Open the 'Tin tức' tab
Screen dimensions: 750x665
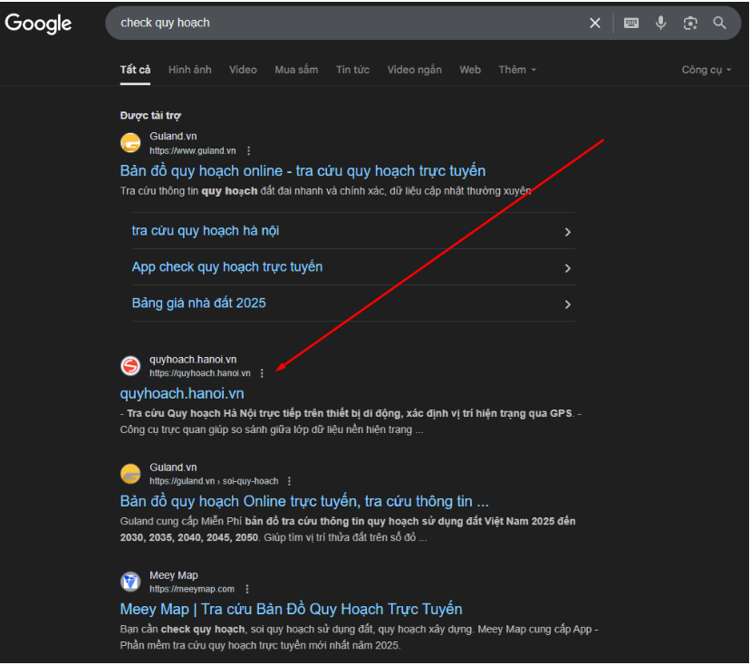[352, 70]
